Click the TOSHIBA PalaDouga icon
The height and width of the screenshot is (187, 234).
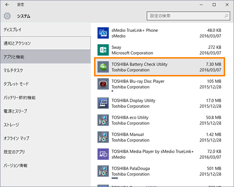[x=103, y=171]
